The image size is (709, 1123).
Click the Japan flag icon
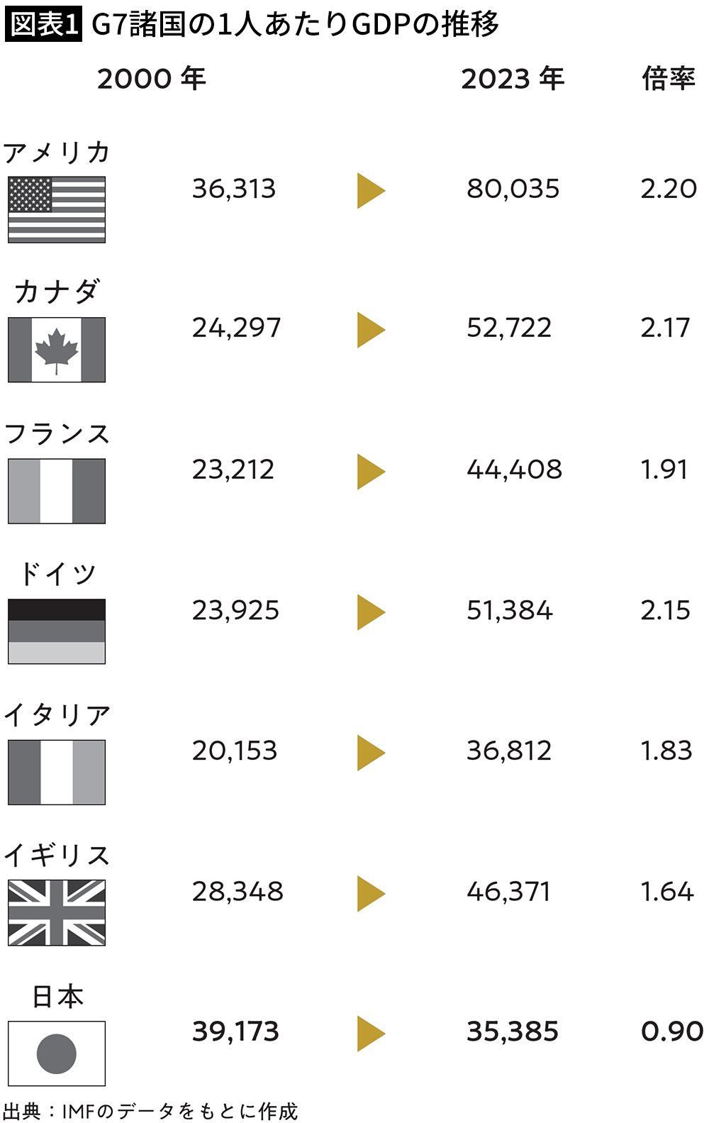pyautogui.click(x=57, y=1053)
